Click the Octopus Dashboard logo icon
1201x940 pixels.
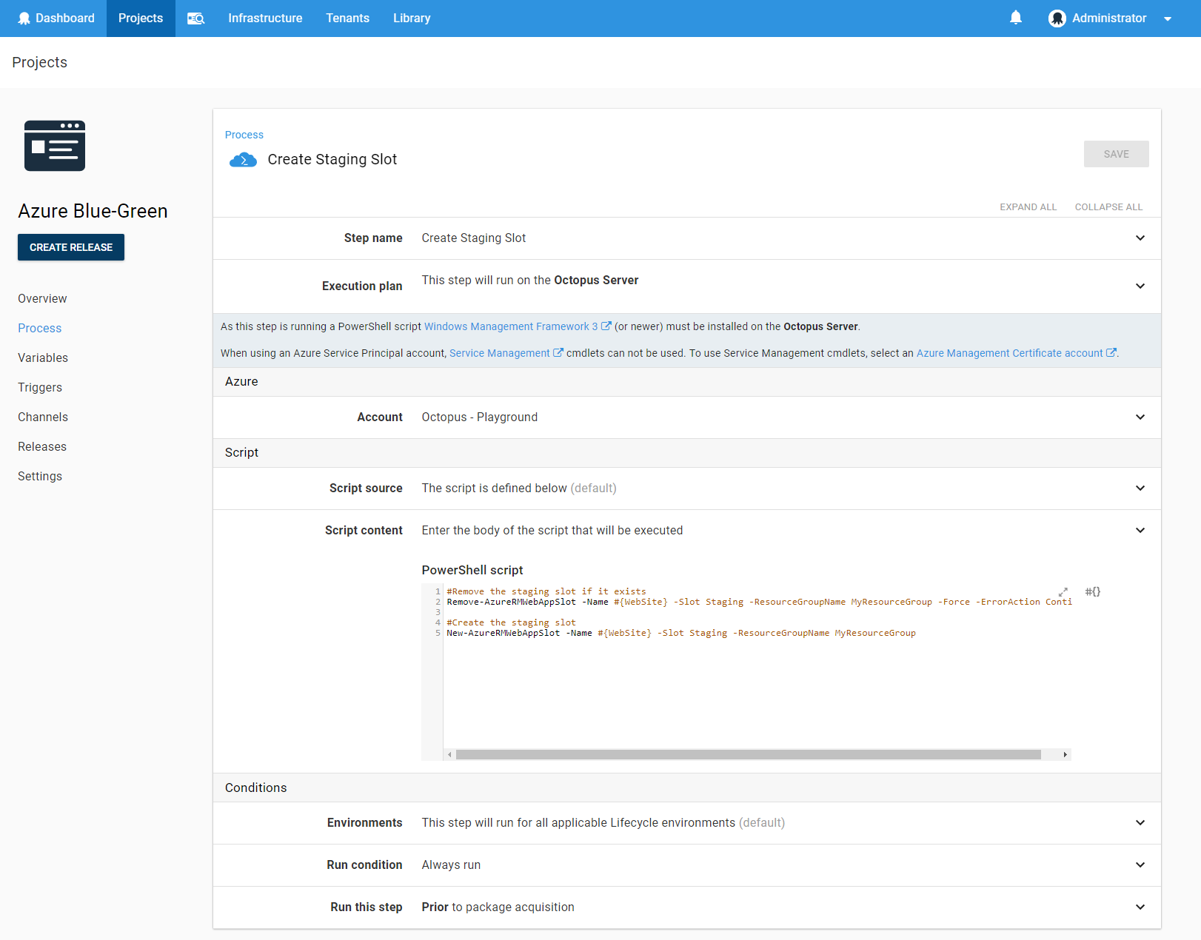(x=24, y=19)
